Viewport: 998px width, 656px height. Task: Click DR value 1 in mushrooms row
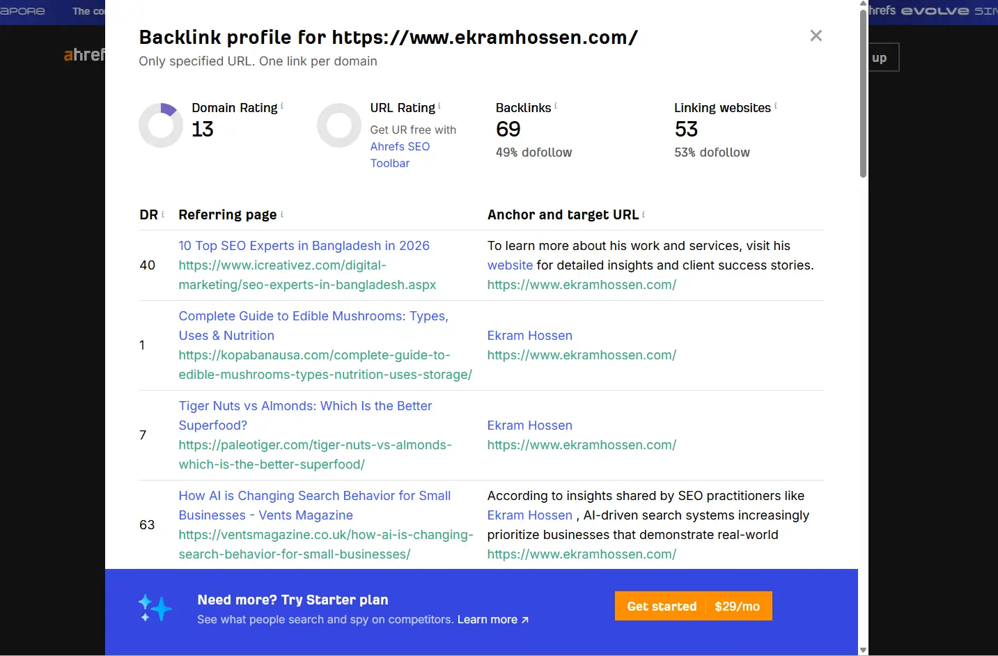[x=142, y=345]
